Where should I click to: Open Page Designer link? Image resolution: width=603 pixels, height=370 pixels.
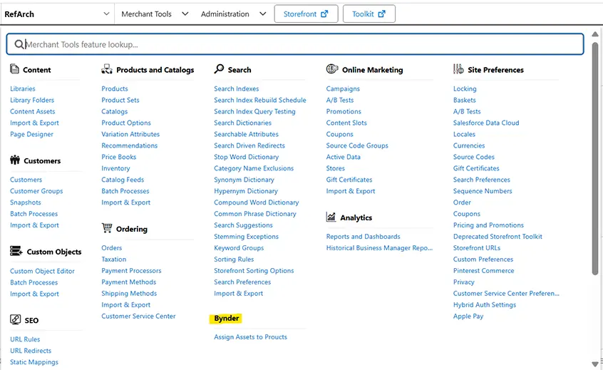[x=31, y=134]
